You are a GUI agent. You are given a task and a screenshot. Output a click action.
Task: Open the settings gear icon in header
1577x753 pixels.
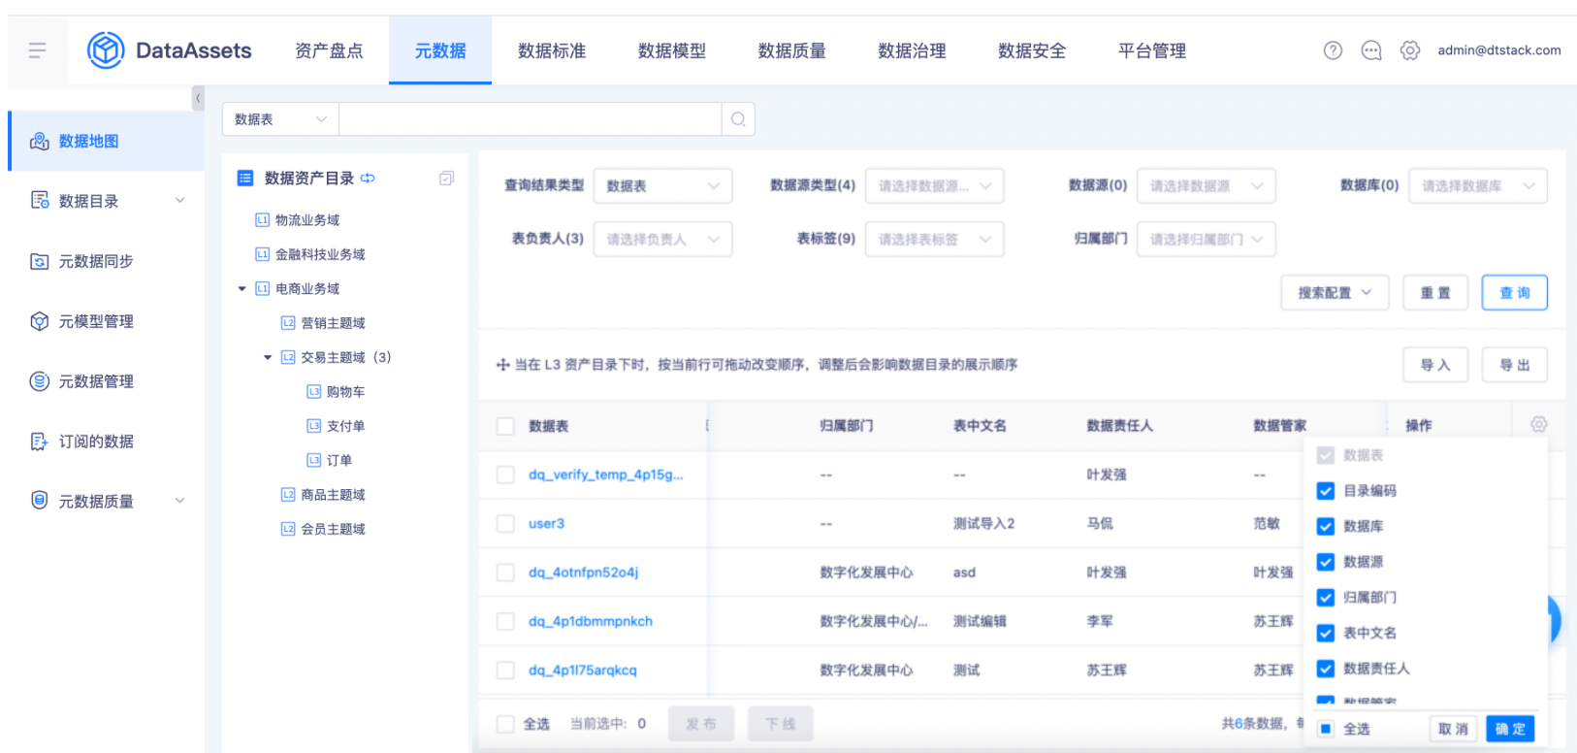pyautogui.click(x=1410, y=50)
